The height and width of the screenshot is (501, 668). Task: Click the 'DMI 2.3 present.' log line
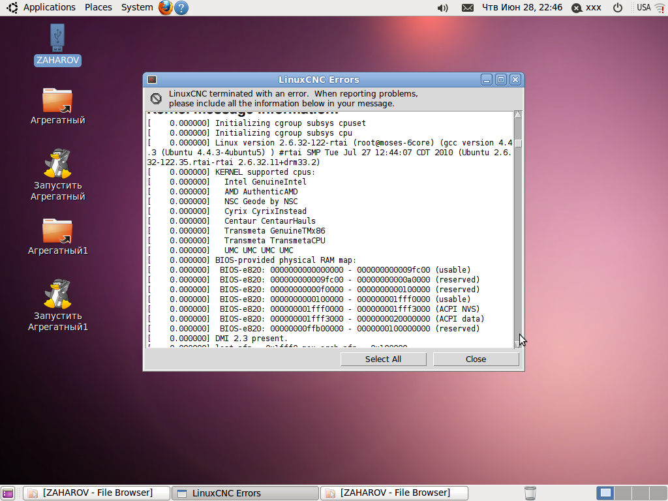click(218, 339)
